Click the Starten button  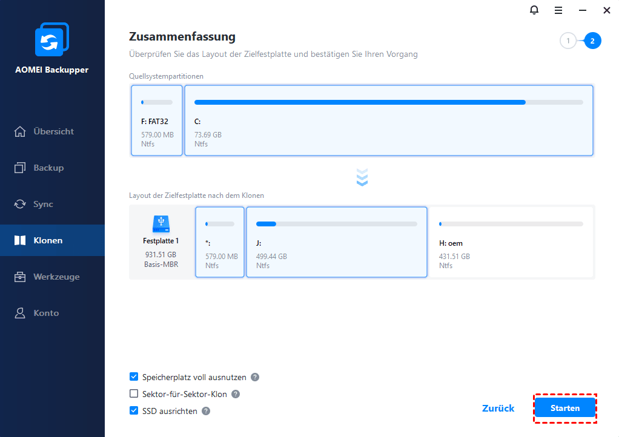pos(565,408)
